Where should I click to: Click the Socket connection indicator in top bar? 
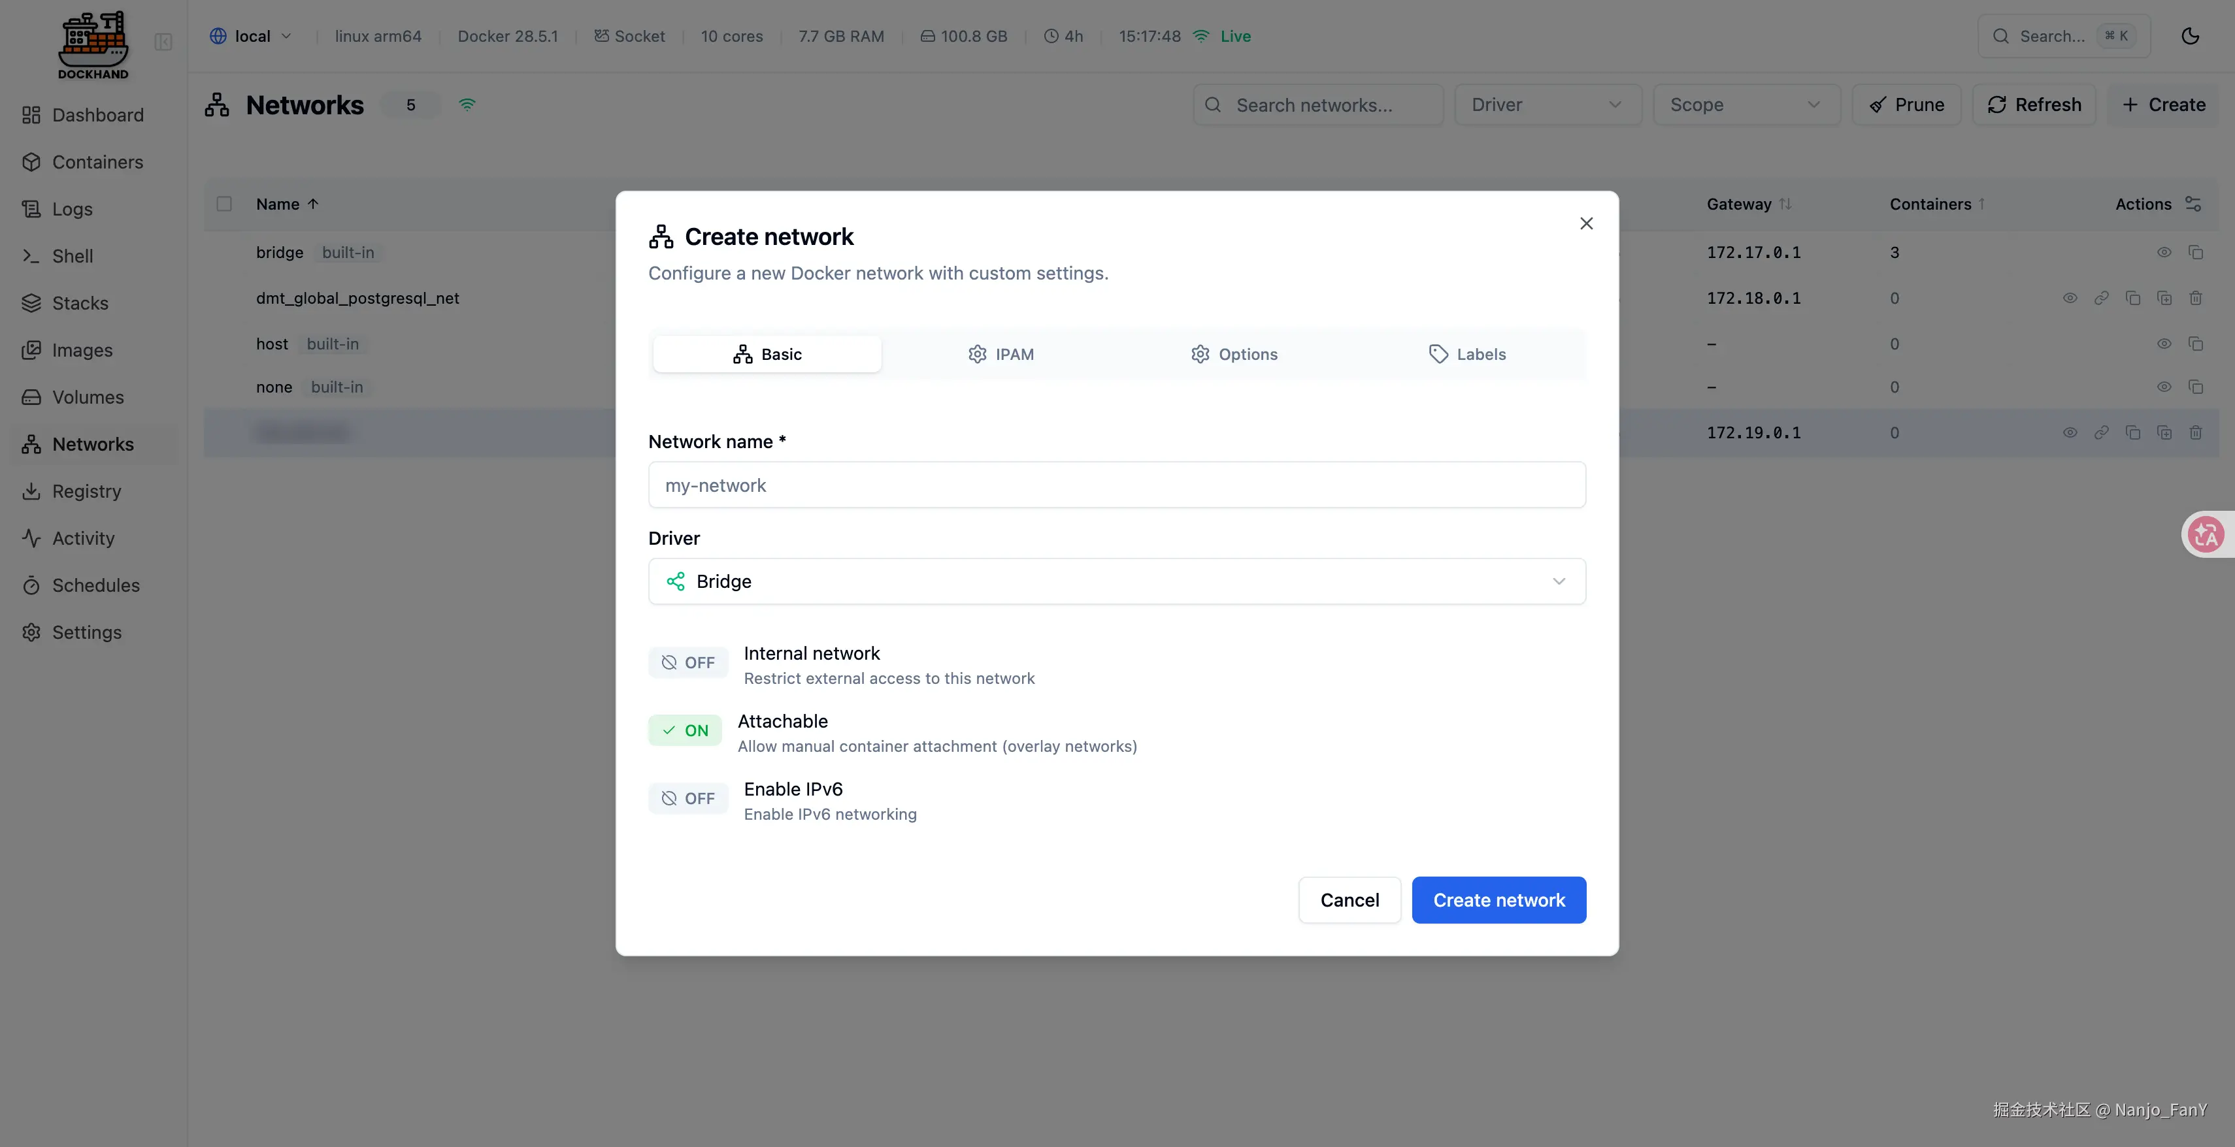click(629, 37)
